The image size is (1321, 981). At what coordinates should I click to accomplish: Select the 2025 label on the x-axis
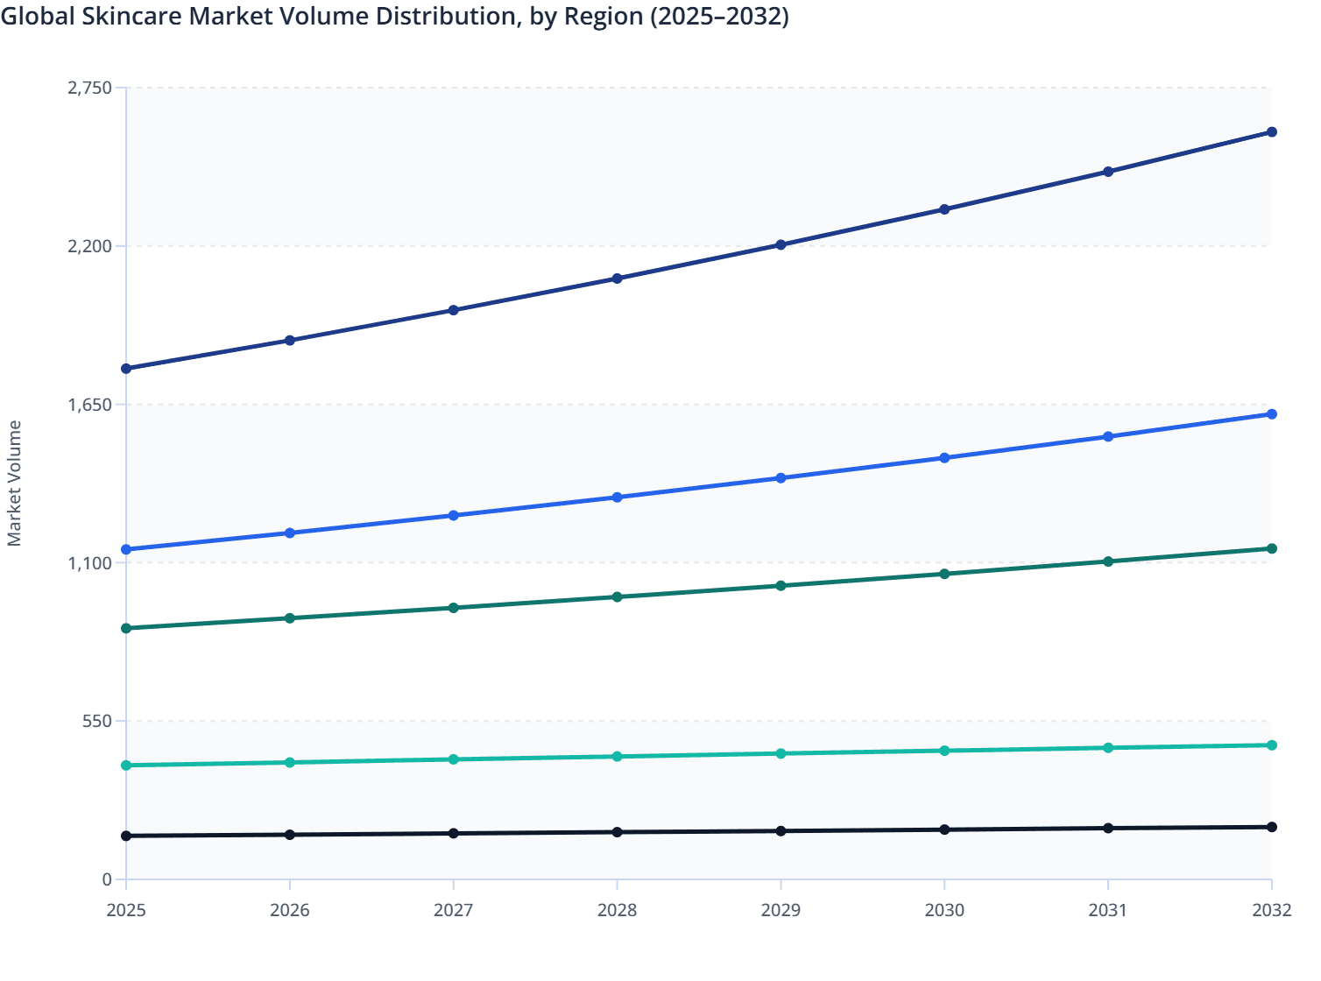127,911
